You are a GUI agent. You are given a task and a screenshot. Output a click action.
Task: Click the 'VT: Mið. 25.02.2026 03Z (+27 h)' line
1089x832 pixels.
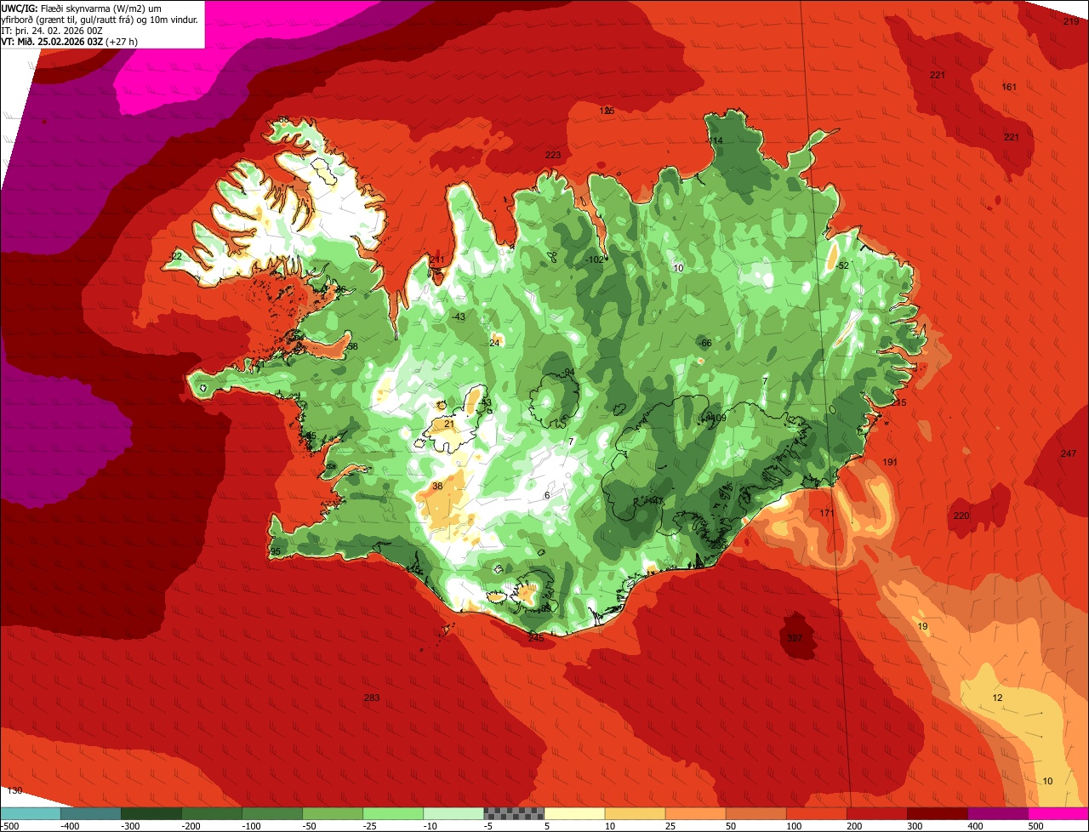pyautogui.click(x=70, y=41)
